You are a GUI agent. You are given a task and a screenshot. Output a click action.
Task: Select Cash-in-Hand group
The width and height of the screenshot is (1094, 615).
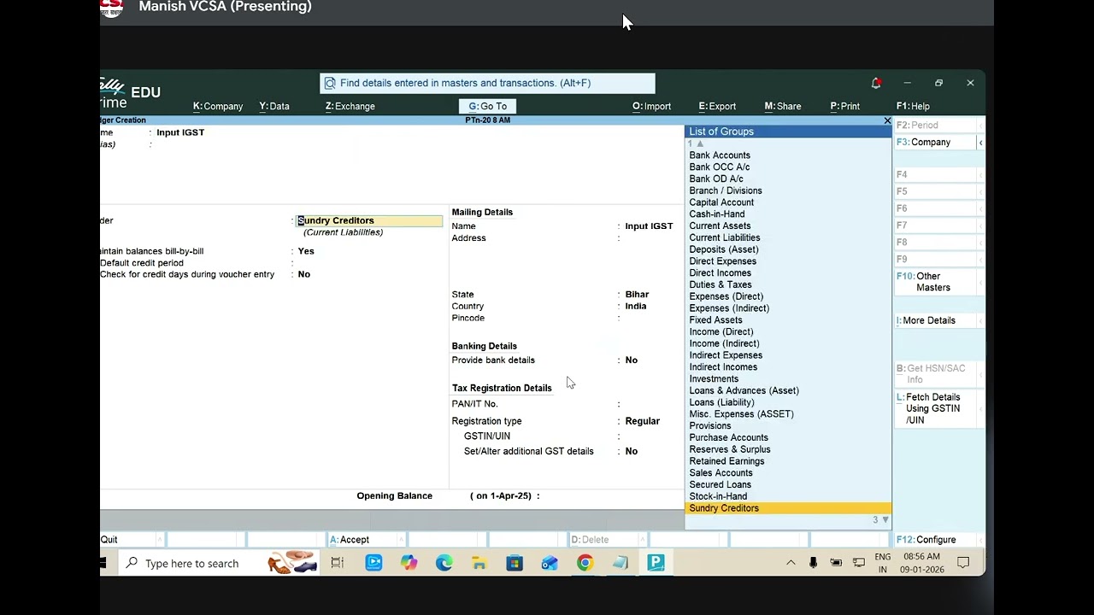click(x=717, y=214)
